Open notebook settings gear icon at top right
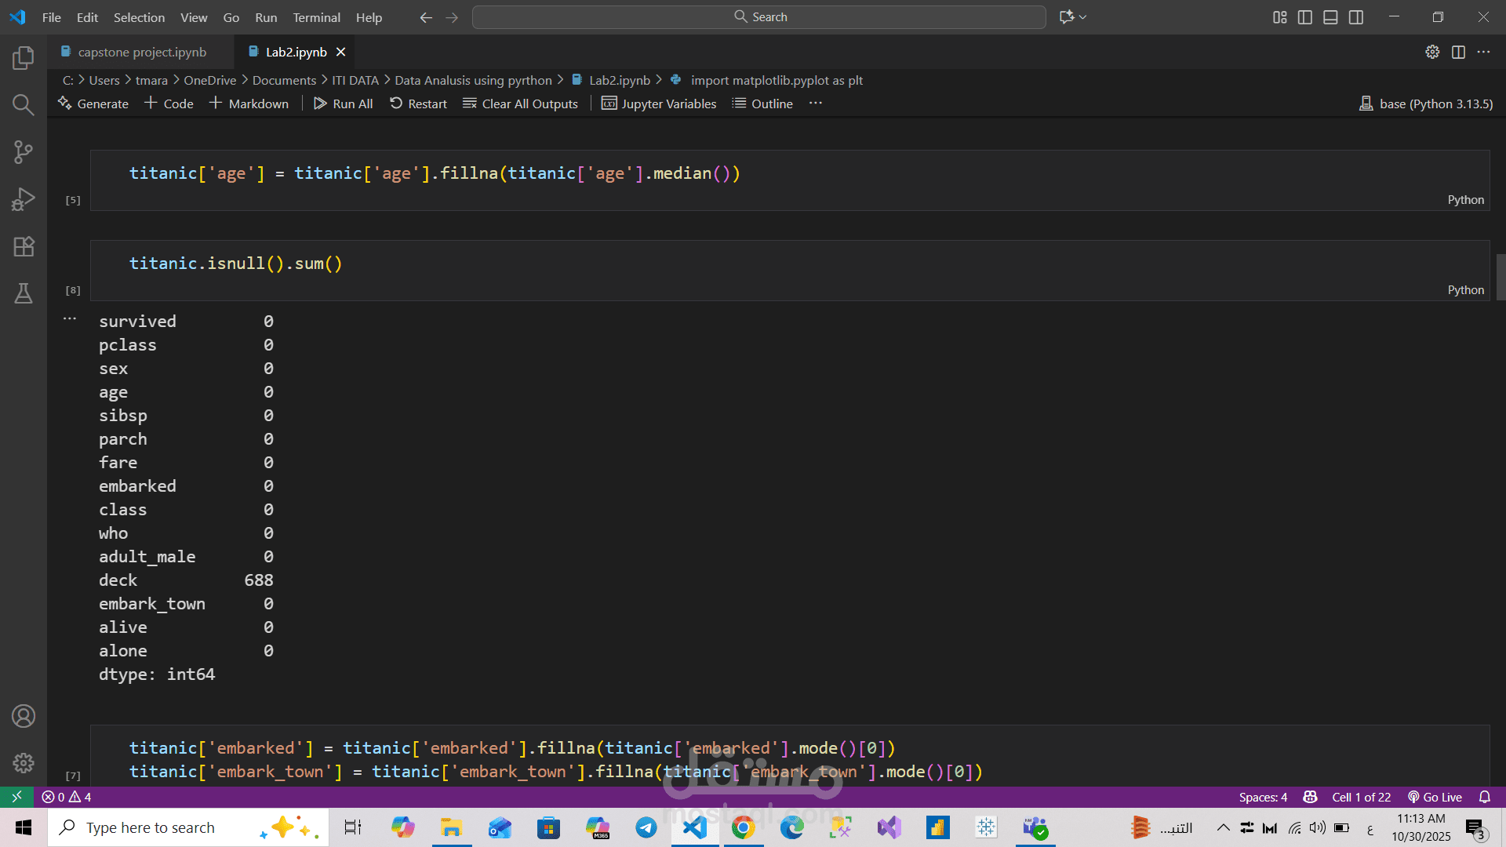The height and width of the screenshot is (847, 1506). coord(1432,52)
